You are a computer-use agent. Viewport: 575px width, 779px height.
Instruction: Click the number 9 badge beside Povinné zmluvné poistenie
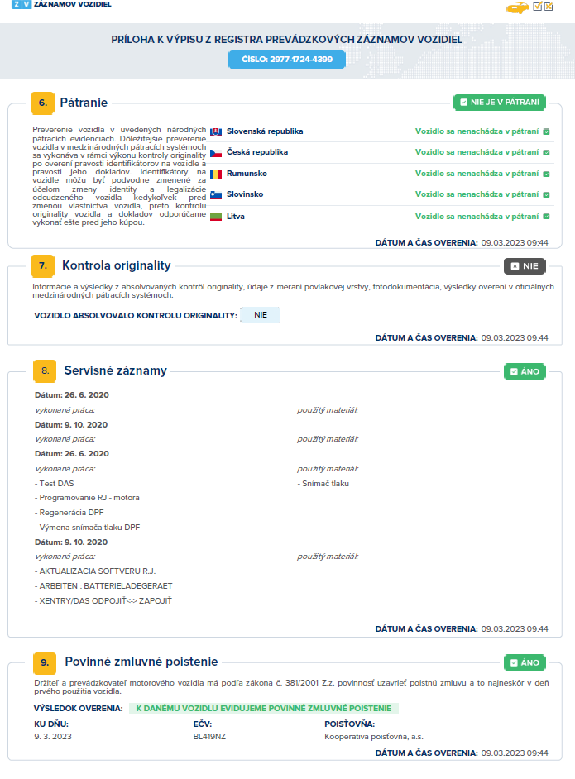pos(45,662)
